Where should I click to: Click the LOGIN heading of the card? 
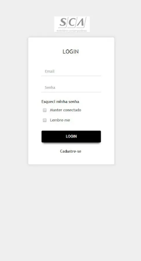71,52
